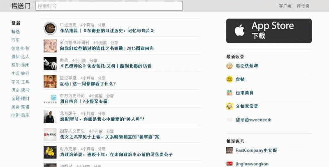Click the 传送门 site logo
Screen dimensions: 329x167
[21, 6]
